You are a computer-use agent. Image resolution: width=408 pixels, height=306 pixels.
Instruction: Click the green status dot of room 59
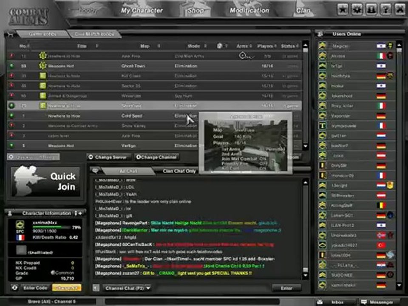click(x=12, y=66)
